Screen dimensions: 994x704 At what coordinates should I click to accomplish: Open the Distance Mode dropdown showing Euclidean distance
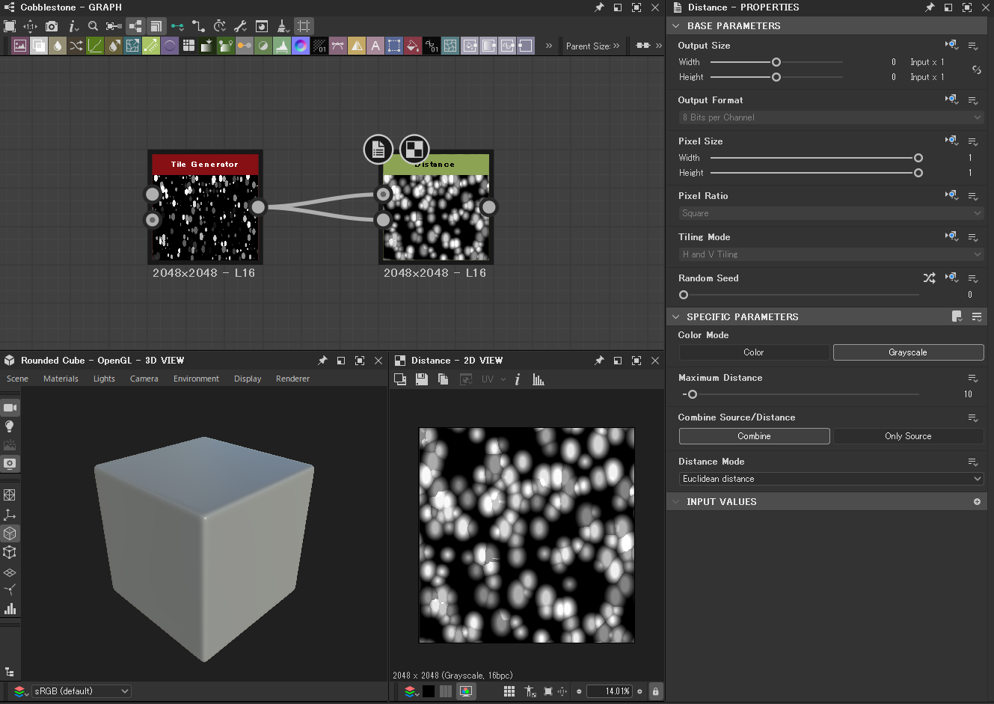830,478
